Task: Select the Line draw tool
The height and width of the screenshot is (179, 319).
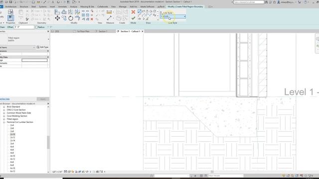Action: click(x=140, y=11)
